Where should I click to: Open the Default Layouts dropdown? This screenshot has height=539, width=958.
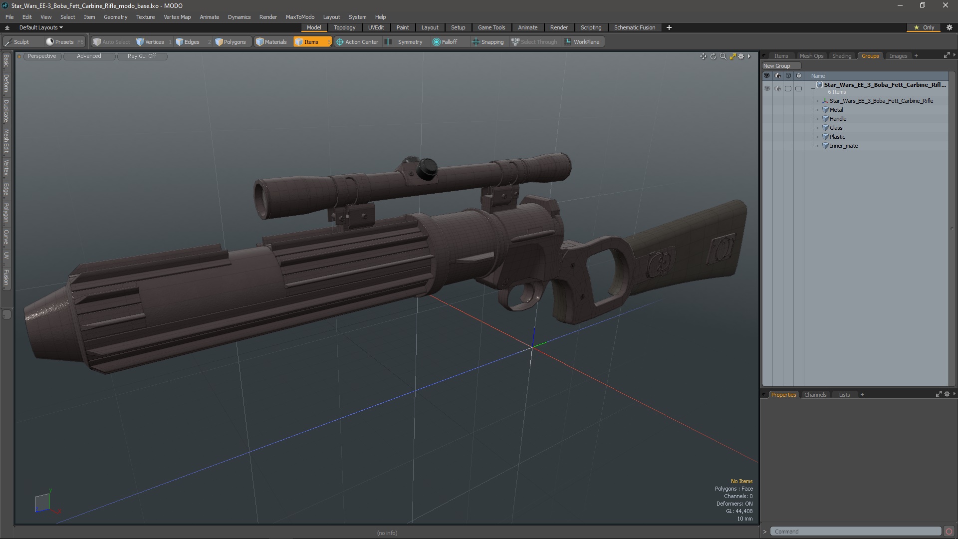(x=41, y=27)
